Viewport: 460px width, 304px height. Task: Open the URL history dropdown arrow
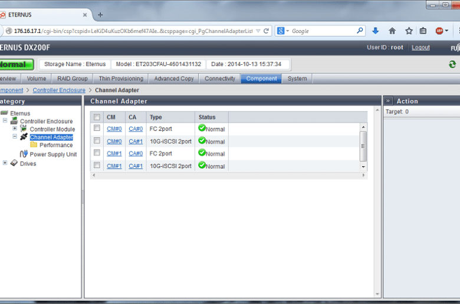point(258,31)
